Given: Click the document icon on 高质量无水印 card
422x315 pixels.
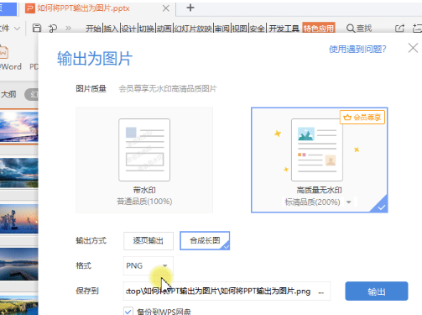Looking at the screenshot, I should pos(317,150).
